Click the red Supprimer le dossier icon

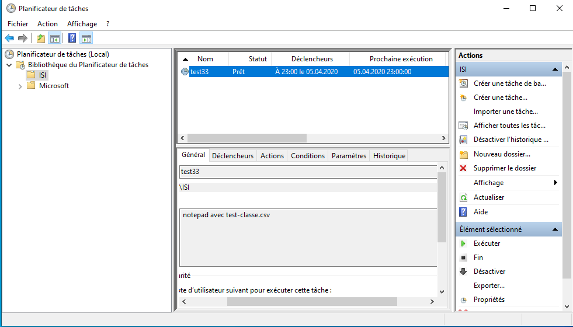[463, 168]
